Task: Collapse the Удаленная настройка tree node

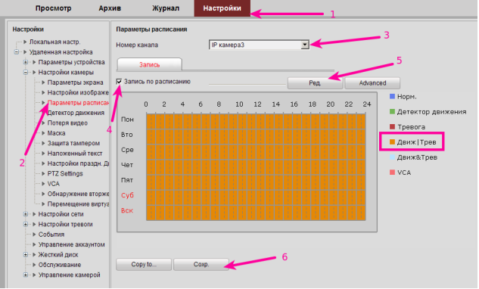Action: coord(17,52)
